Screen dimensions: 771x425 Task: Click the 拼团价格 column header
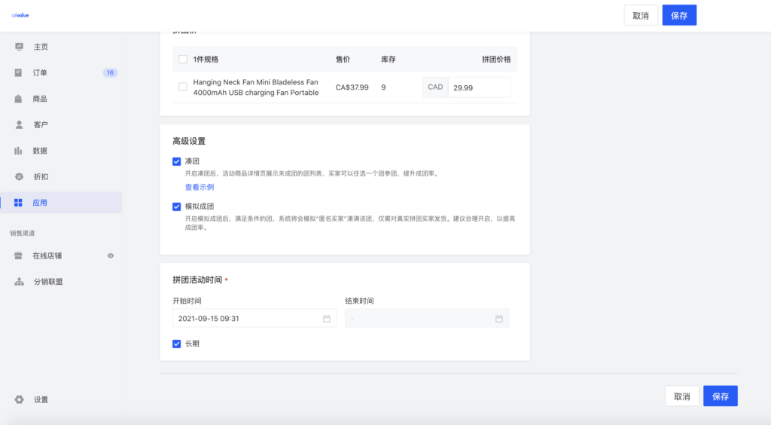coord(496,60)
